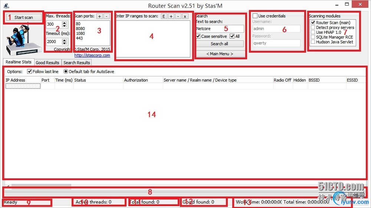This screenshot has height=208, width=371.
Task: Toggle Router Scan (main) module
Action: [313, 23]
